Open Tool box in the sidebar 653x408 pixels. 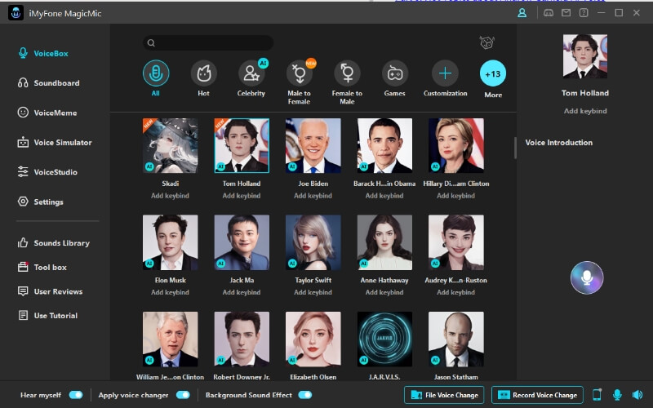pos(42,267)
